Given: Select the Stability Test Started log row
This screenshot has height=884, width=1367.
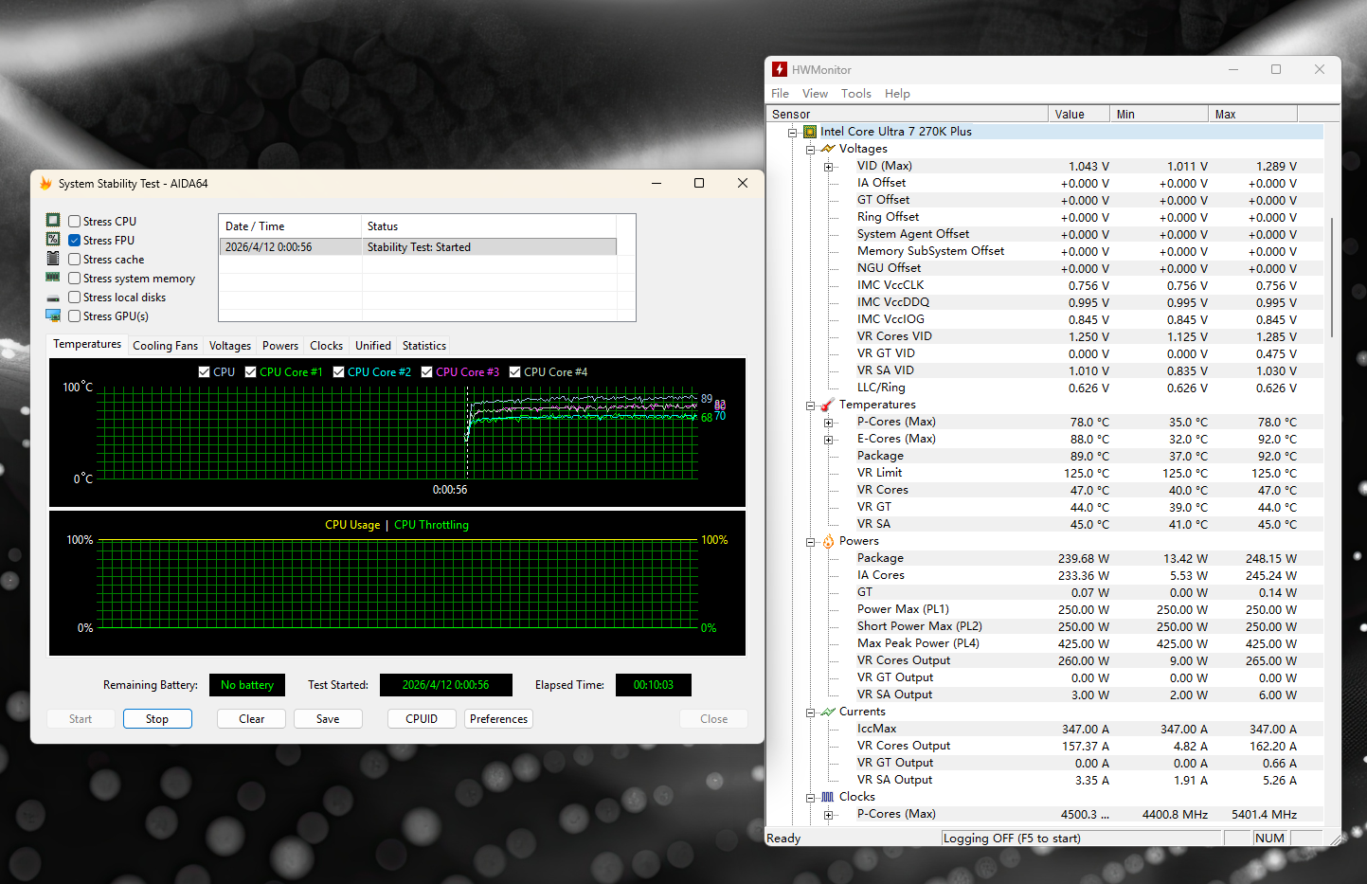Looking at the screenshot, I should point(417,247).
